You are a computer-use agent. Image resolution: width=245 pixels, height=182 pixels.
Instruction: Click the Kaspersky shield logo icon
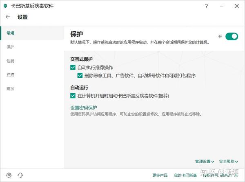coord(5,6)
